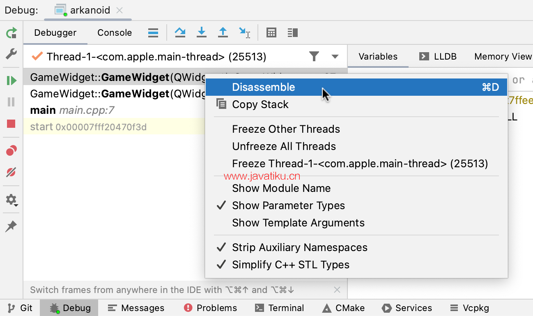Click the Step Out toolbar icon

[223, 33]
